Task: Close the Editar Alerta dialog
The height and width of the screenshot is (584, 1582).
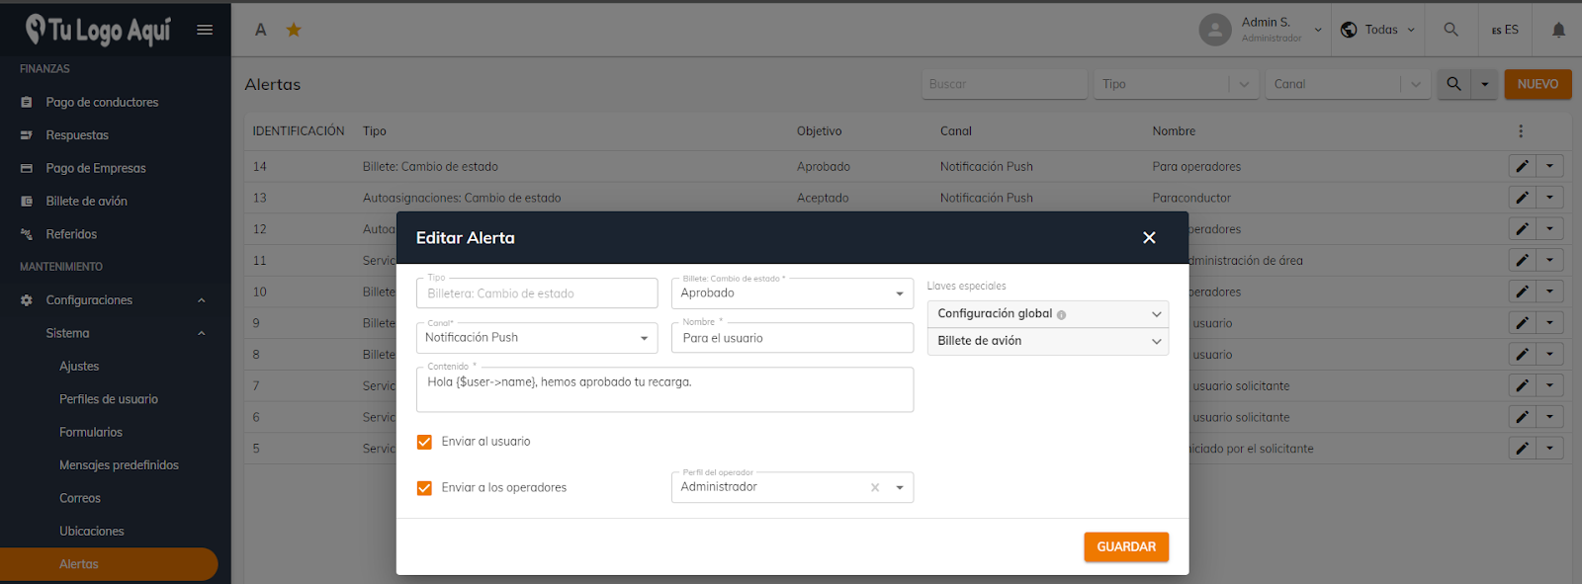Action: pyautogui.click(x=1149, y=238)
